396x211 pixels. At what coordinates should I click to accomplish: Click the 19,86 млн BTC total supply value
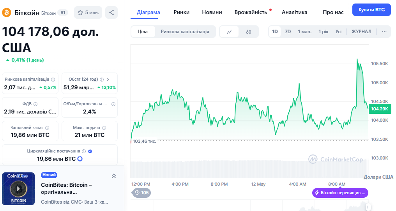[x=30, y=135]
